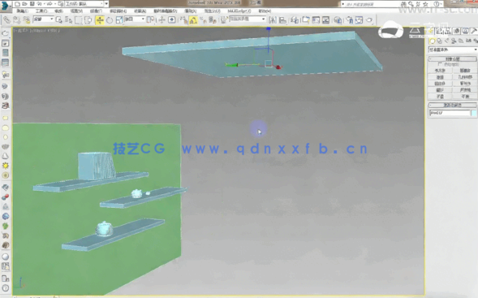This screenshot has width=478, height=298.
Task: Toggle the Percent Snap button
Action: tap(204, 20)
